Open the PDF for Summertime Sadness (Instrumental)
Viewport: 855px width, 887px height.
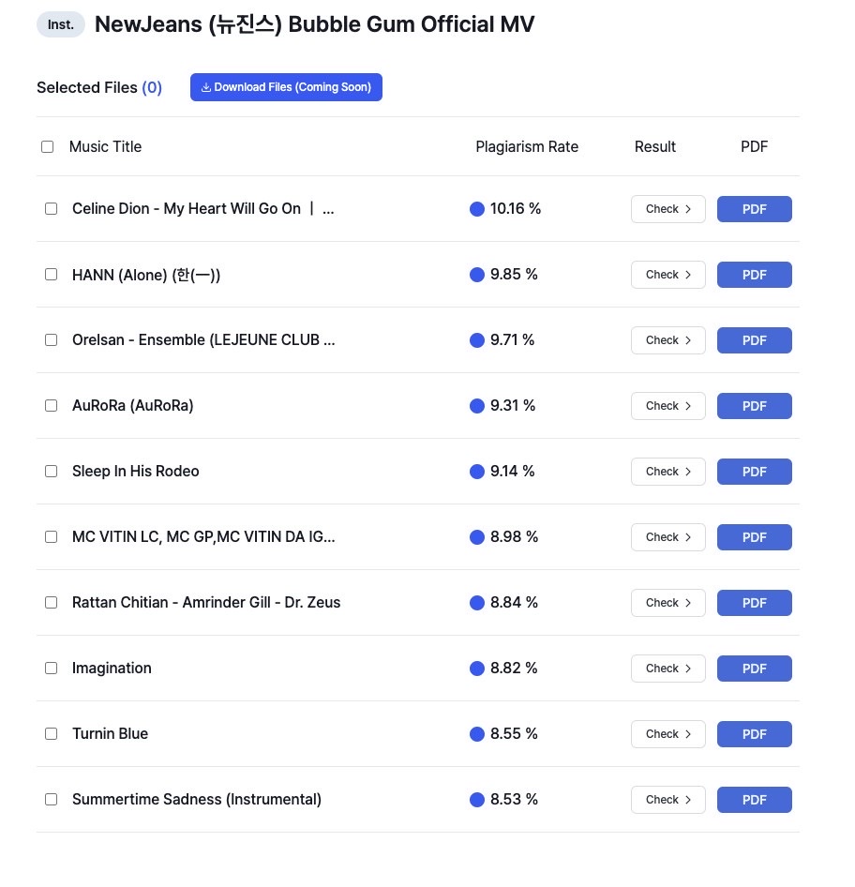click(754, 800)
